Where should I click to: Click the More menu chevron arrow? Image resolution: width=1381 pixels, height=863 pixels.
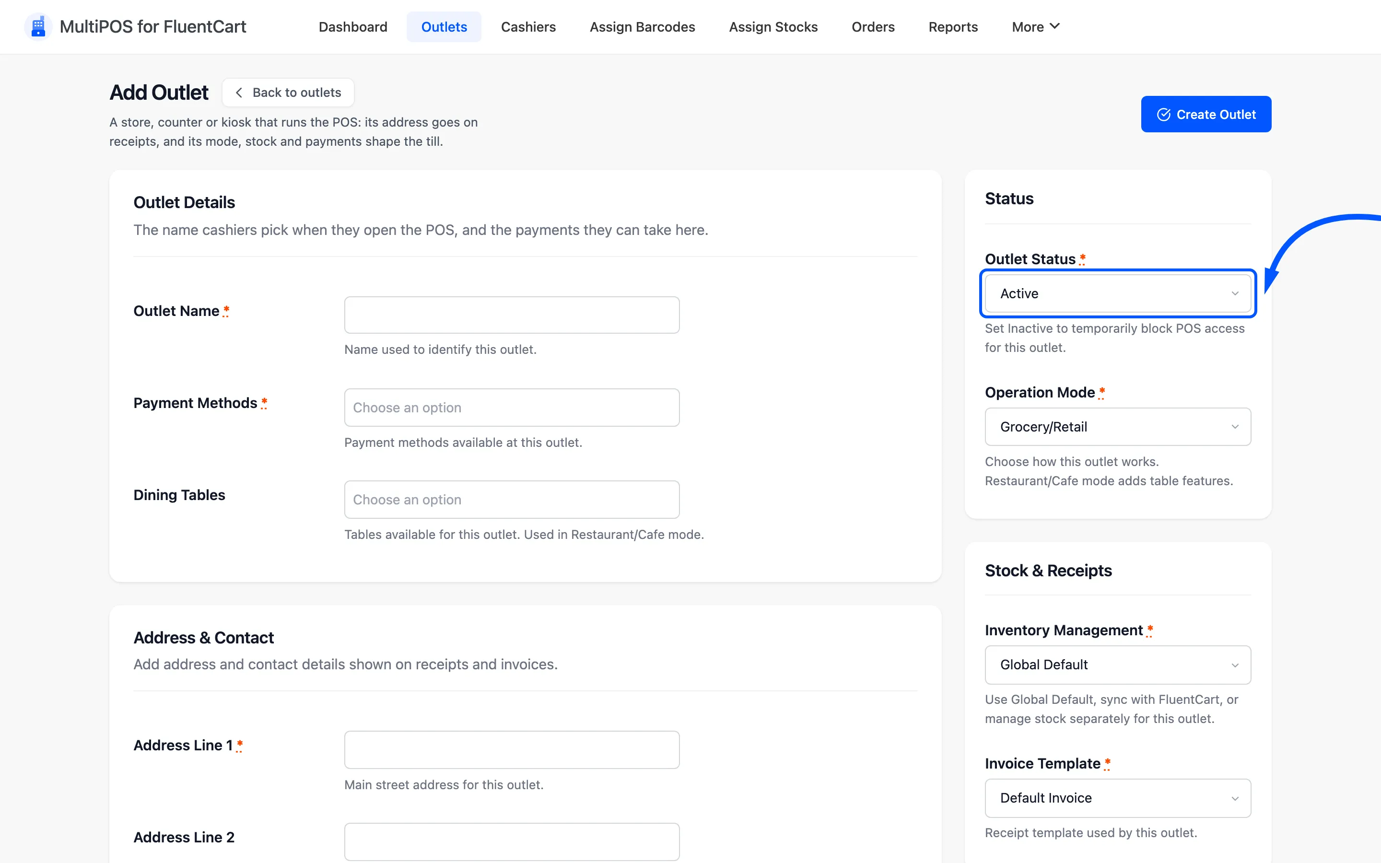point(1054,26)
